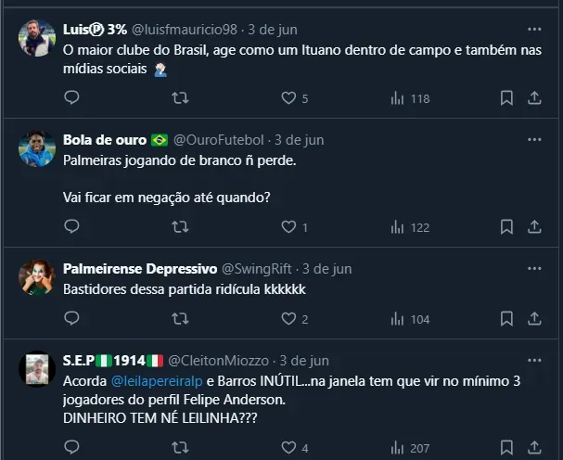Expand the menu for Palmeirense Depressivo tweet
The height and width of the screenshot is (460, 563).
click(534, 268)
